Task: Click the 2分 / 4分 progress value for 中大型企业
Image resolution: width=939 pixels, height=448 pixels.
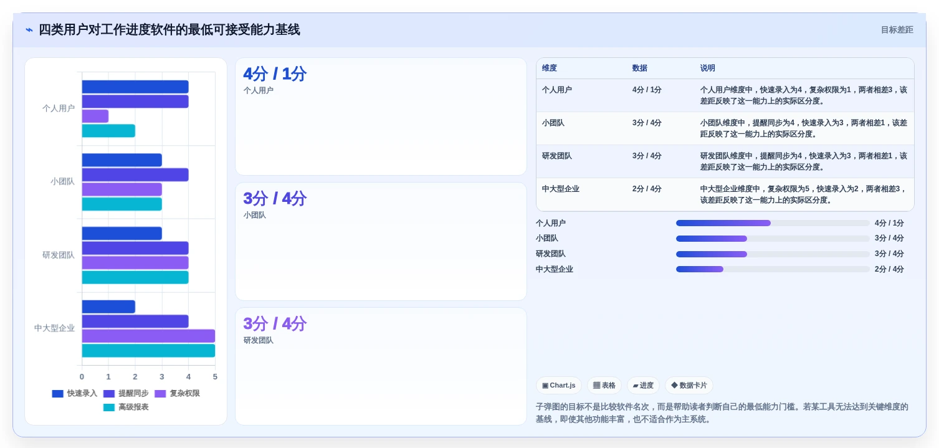Action: [x=889, y=269]
